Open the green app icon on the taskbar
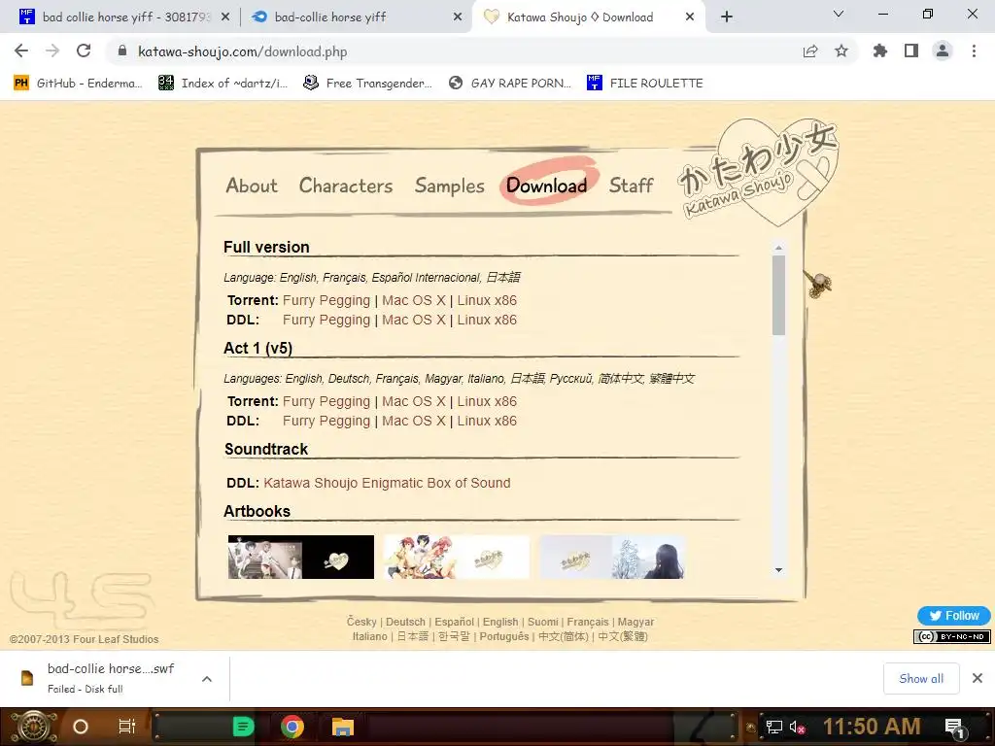The width and height of the screenshot is (995, 746). [243, 727]
